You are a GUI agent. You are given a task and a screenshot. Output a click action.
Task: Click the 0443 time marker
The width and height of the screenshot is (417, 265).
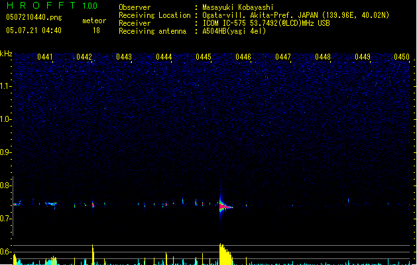[124, 57]
